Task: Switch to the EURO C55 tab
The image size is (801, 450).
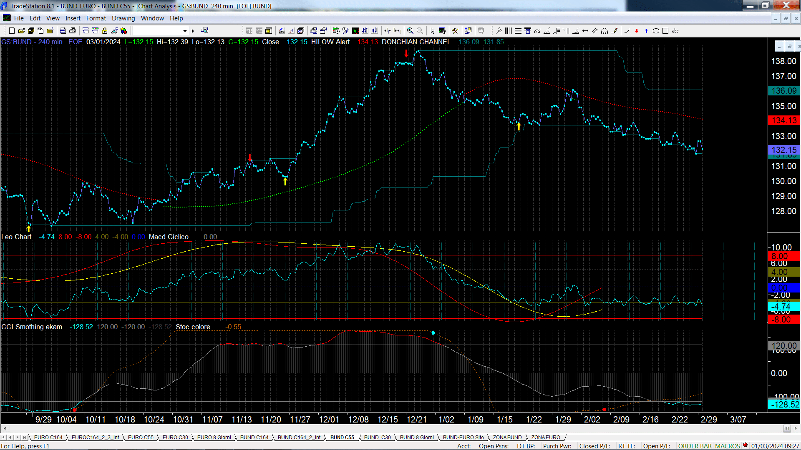Action: tap(141, 437)
